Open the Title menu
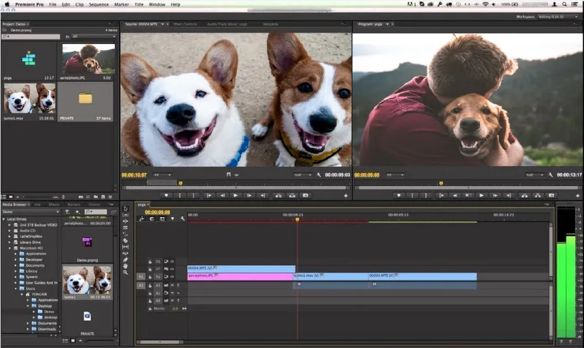Screen dimensions: 584x348 (139, 5)
